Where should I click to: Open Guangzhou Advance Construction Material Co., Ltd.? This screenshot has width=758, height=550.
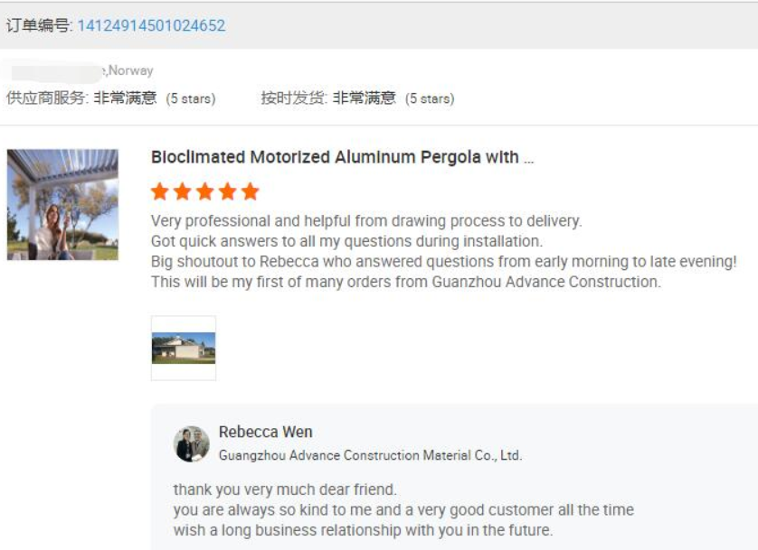[370, 455]
